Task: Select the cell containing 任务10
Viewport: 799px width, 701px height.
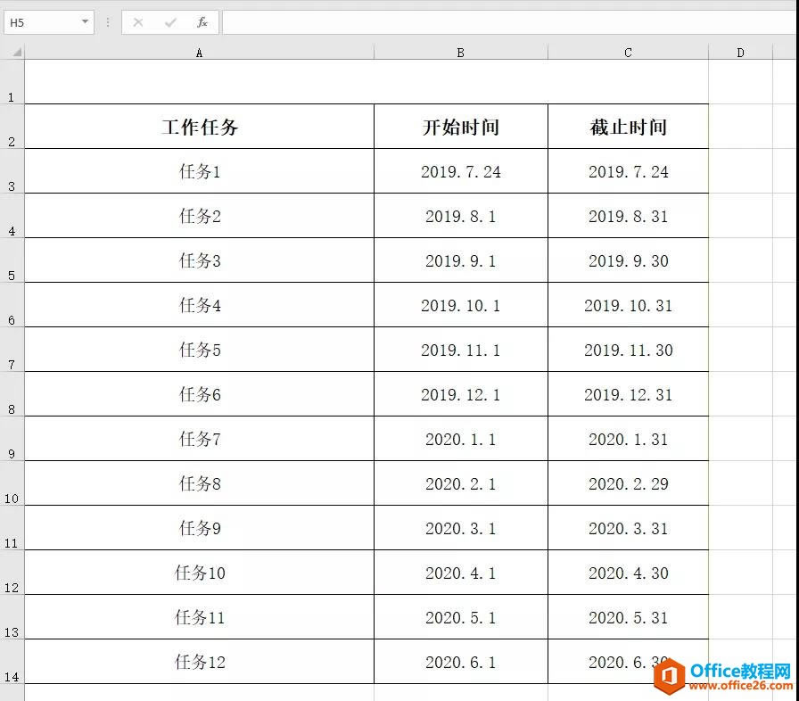Action: (x=199, y=572)
